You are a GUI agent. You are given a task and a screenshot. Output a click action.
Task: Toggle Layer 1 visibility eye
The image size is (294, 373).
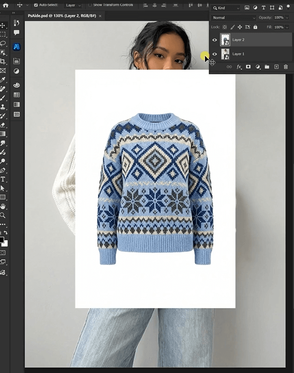click(215, 54)
